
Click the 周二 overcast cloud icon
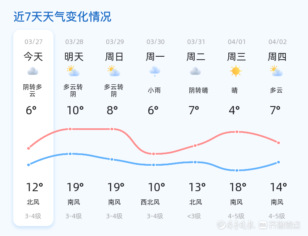coord(195,72)
